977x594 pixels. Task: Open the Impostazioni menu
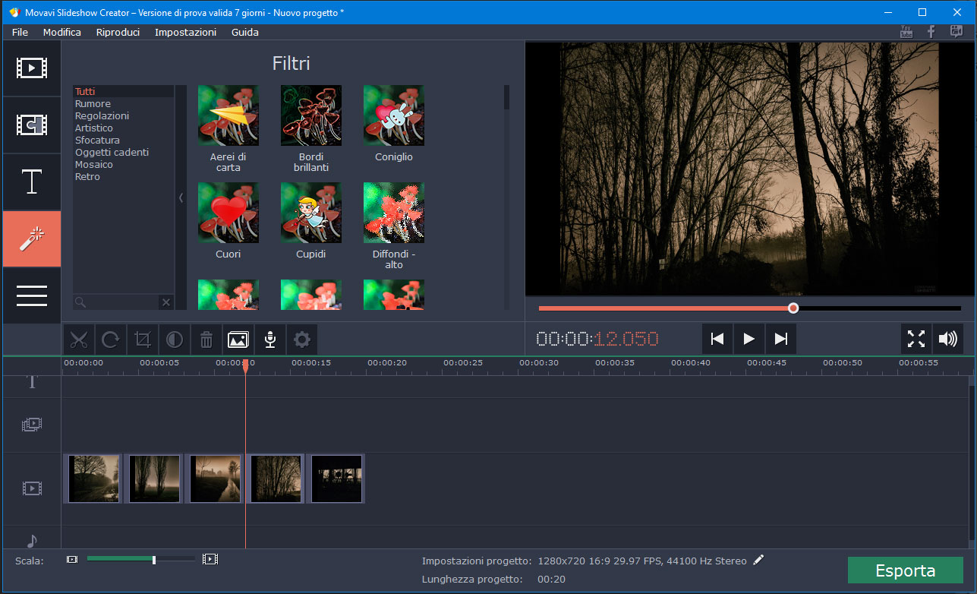point(185,32)
